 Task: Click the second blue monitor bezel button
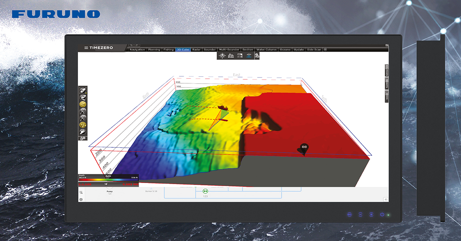[360, 215]
